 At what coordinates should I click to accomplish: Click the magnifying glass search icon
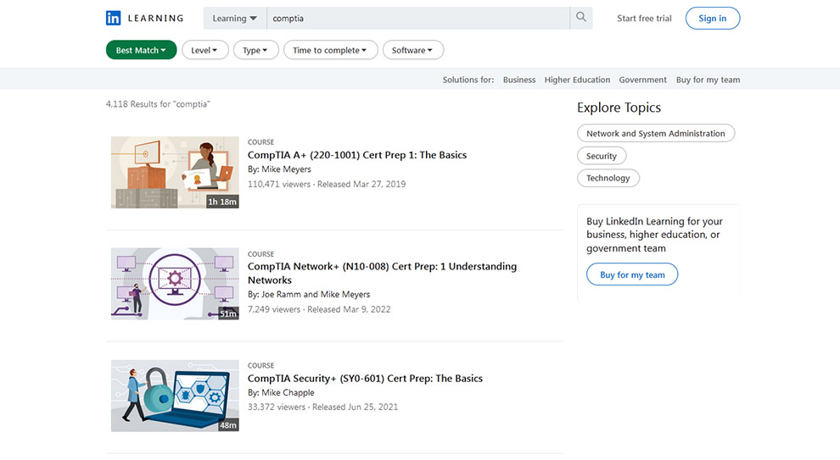pos(581,18)
